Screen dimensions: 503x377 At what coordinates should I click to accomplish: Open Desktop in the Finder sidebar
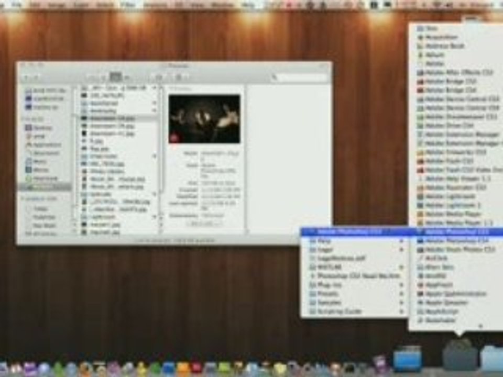(x=39, y=128)
